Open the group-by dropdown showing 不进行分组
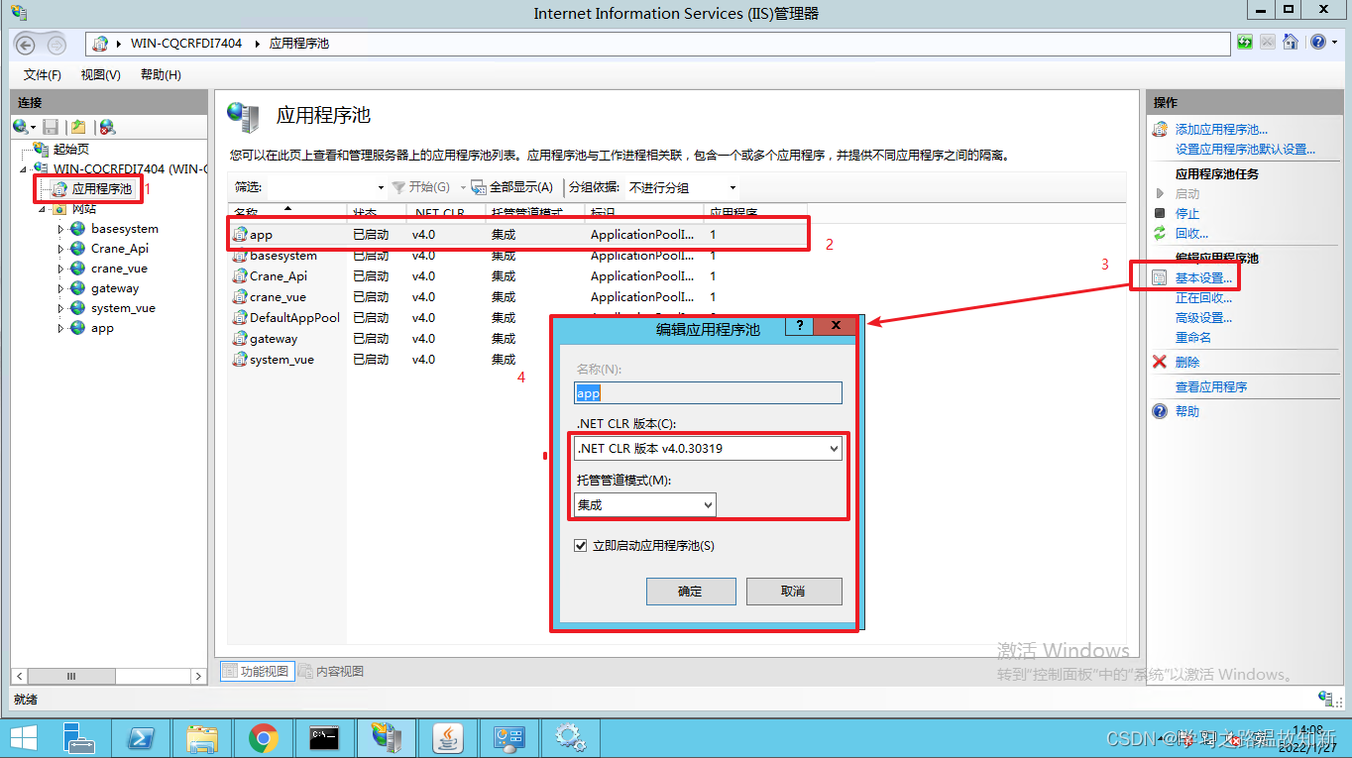The height and width of the screenshot is (758, 1352). click(682, 187)
